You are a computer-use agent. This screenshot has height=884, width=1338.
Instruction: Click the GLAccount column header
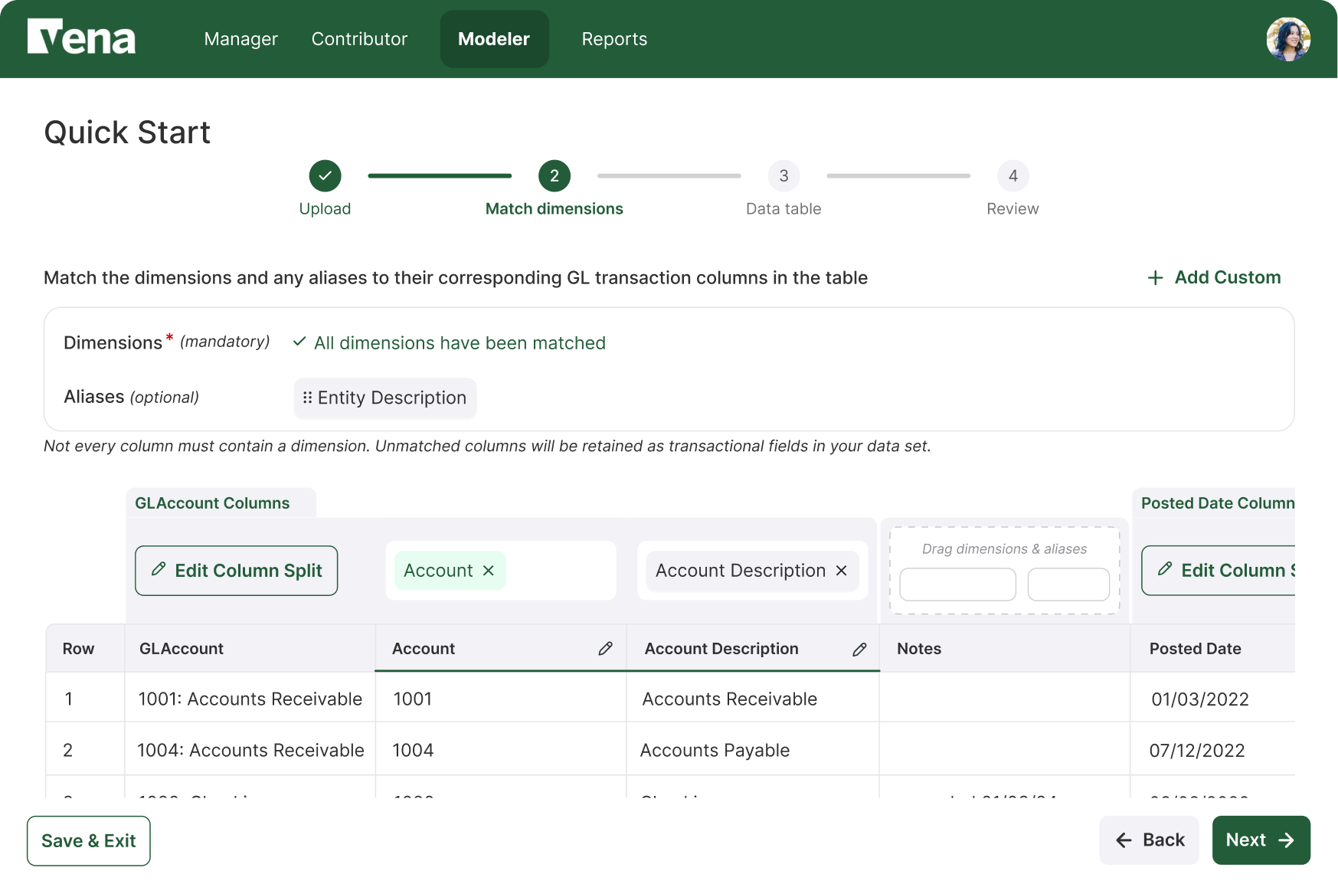(x=250, y=649)
